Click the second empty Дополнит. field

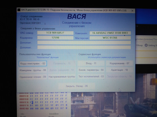click(x=84, y=47)
